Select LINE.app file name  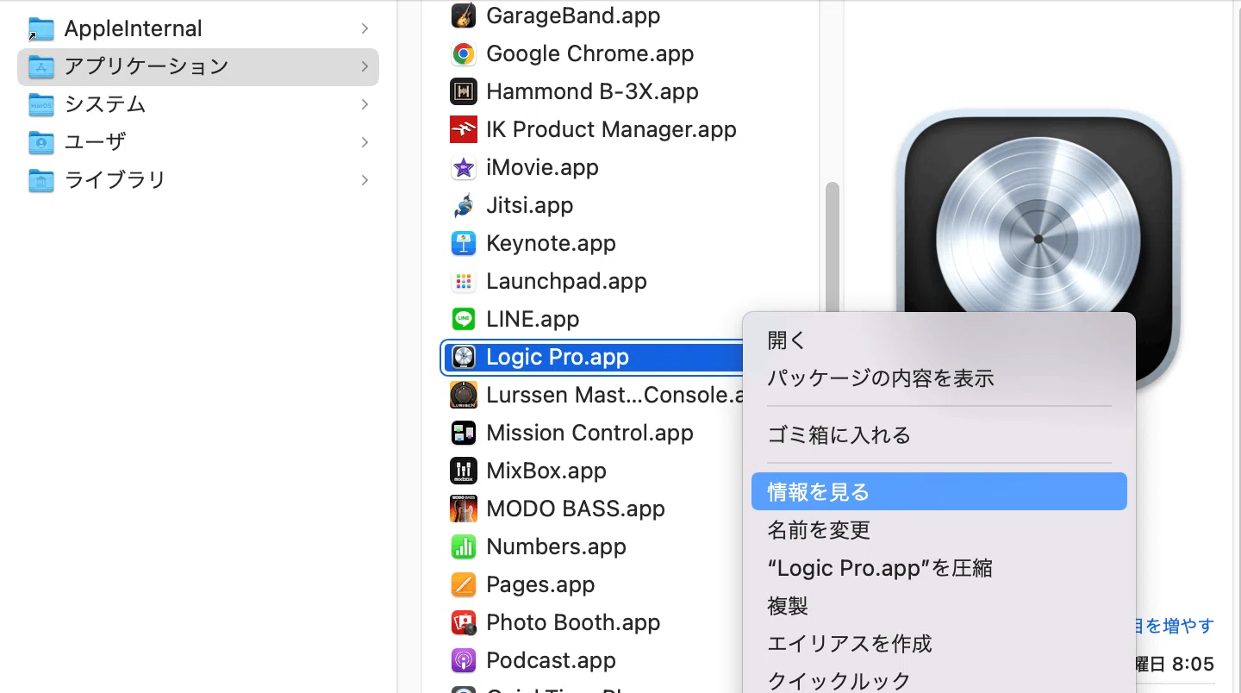[533, 319]
